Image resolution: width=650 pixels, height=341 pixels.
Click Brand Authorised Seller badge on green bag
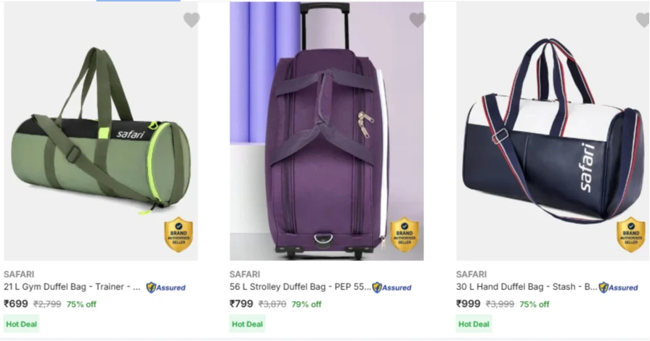(179, 234)
